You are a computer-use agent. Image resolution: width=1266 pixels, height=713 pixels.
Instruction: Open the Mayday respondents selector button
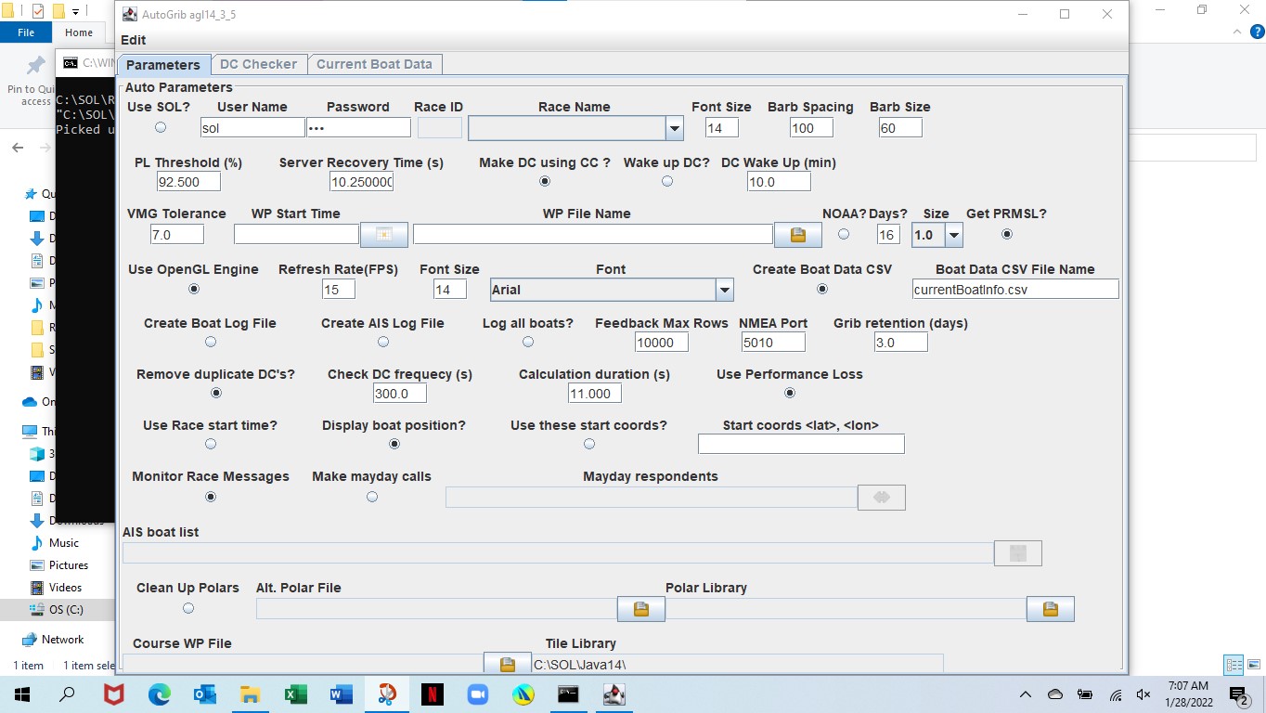[x=881, y=498]
